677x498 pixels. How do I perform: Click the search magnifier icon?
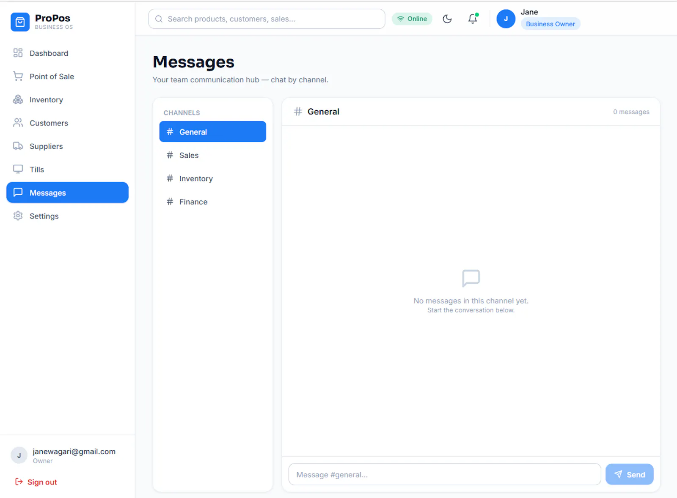point(159,19)
